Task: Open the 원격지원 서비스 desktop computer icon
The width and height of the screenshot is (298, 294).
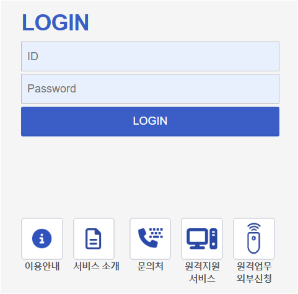Action: coord(202,239)
